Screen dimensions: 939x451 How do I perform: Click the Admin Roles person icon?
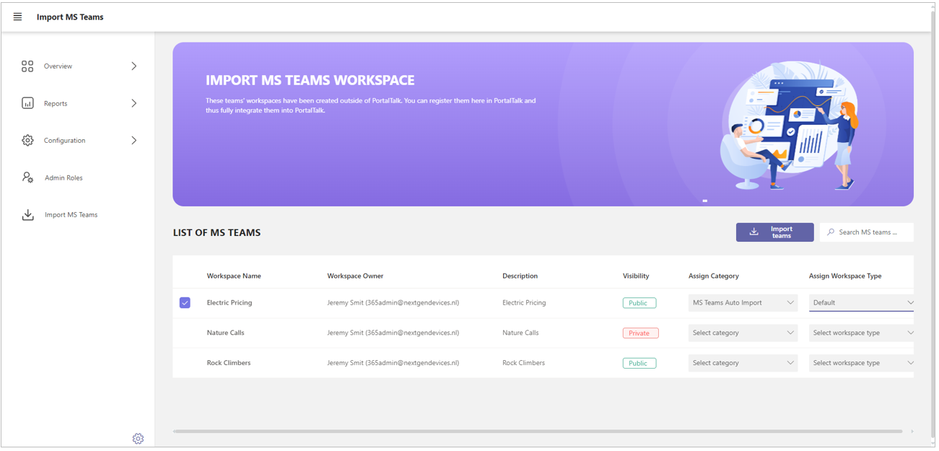tap(27, 178)
